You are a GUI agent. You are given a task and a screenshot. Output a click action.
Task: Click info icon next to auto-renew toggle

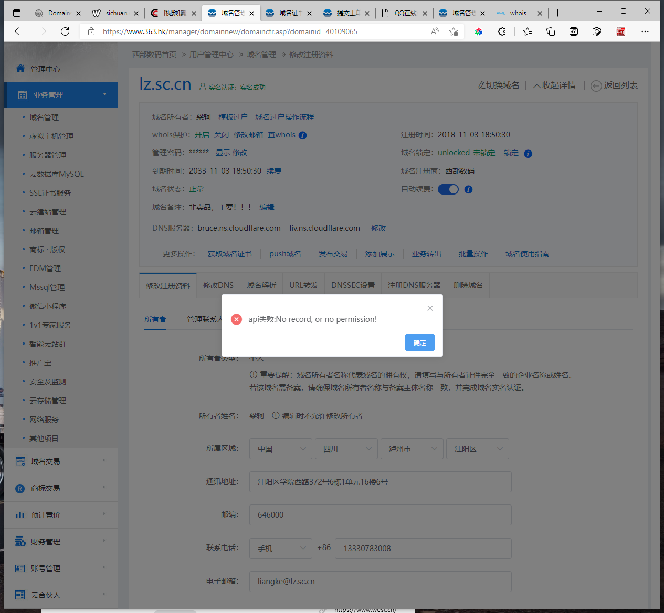pyautogui.click(x=468, y=189)
